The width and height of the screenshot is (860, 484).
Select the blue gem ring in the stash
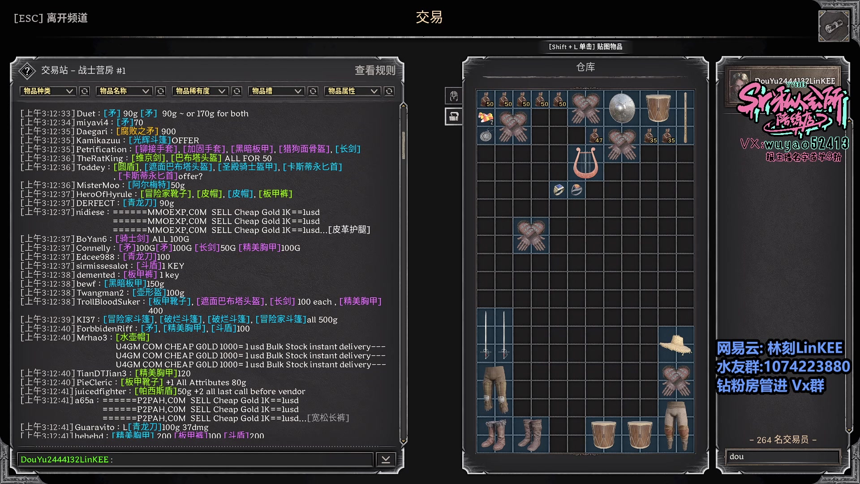(x=559, y=190)
